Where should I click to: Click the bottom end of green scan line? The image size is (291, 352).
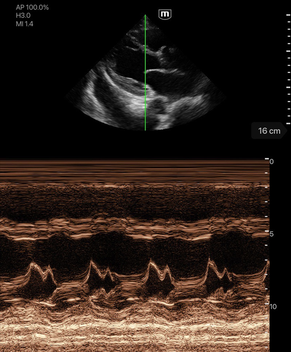pyautogui.click(x=145, y=129)
